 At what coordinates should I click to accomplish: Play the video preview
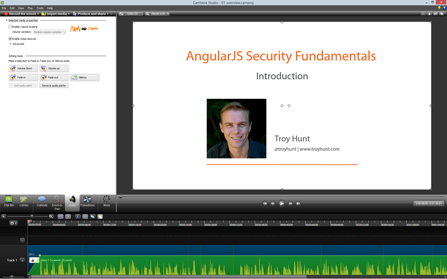(282, 203)
